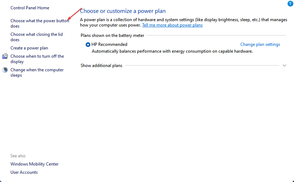Click the HP Recommended plan description text
Screen dimensions: 294x182
click(172, 51)
